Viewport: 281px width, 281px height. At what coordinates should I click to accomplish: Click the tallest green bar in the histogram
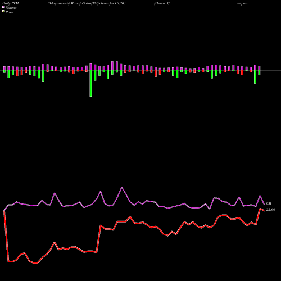tap(90, 83)
